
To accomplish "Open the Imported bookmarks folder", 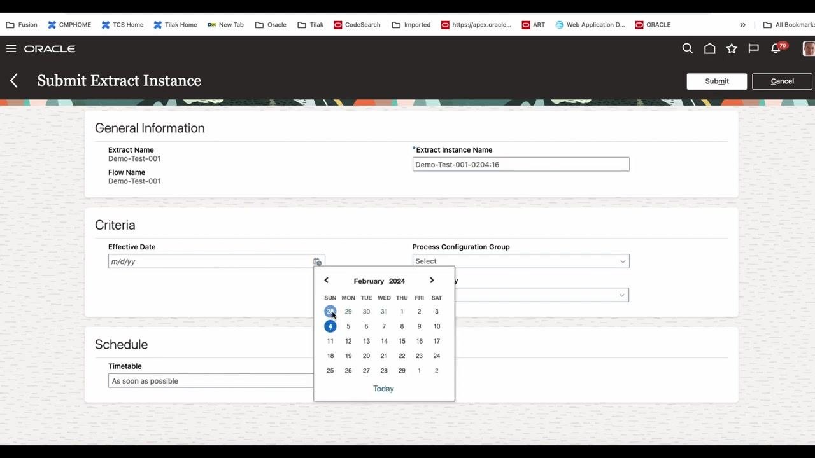I will point(411,25).
